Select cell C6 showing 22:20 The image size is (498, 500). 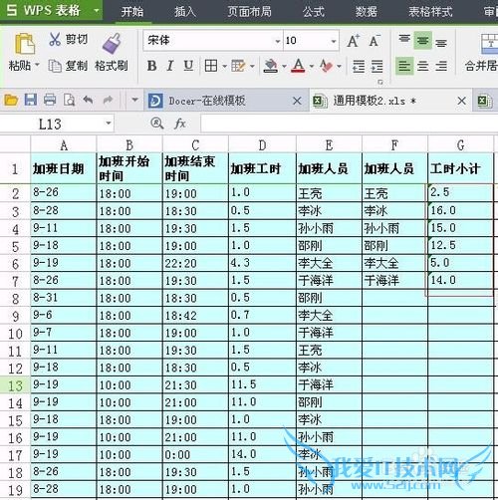(x=195, y=263)
